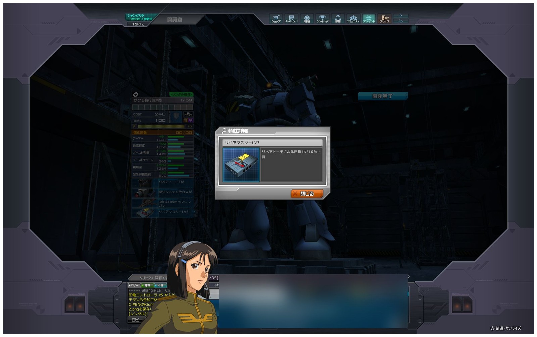The width and height of the screenshot is (537, 337).
Task: Go to ブリッジ via door icon
Action: click(384, 19)
